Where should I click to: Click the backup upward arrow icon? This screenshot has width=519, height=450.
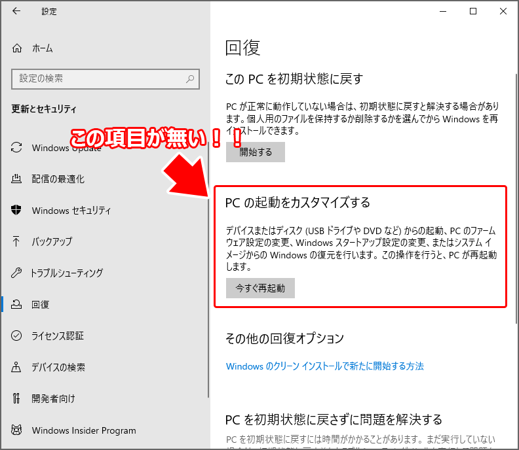click(16, 241)
